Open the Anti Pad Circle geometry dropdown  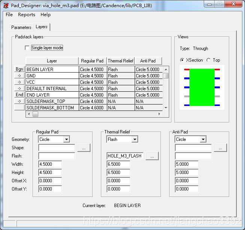pyautogui.click(x=203, y=139)
